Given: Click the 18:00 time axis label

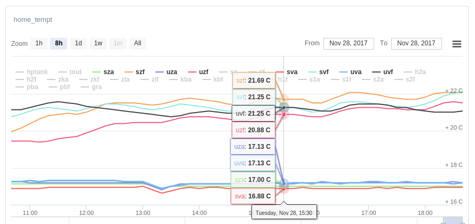Looking at the screenshot, I should (425, 213).
